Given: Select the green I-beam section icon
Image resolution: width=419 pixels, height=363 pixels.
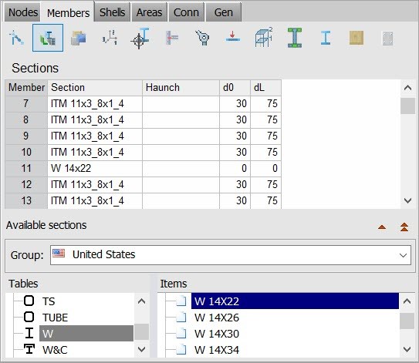Looking at the screenshot, I should coord(295,38).
